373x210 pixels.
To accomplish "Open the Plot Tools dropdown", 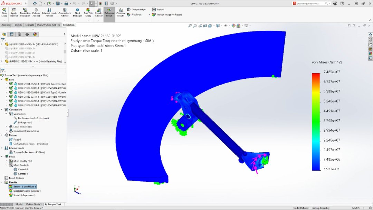I will tap(150, 15).
